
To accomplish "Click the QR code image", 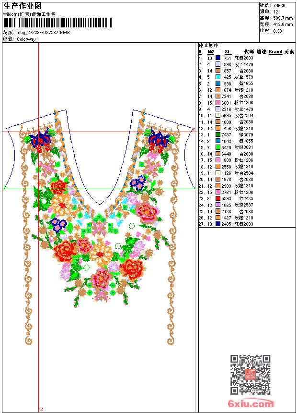I will 251,375.
